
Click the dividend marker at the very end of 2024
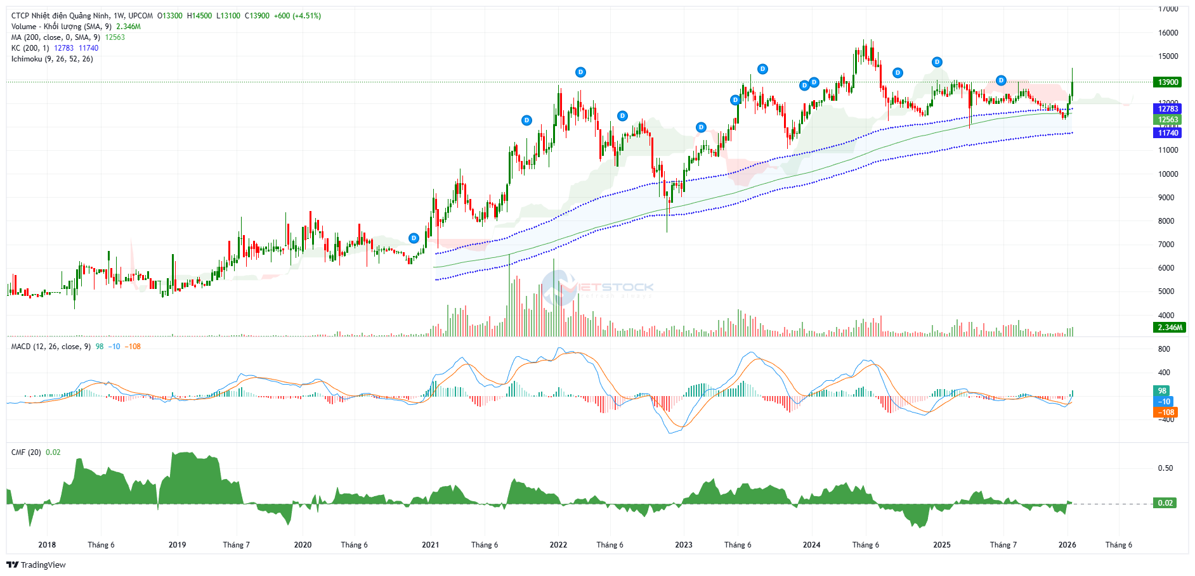tap(937, 62)
